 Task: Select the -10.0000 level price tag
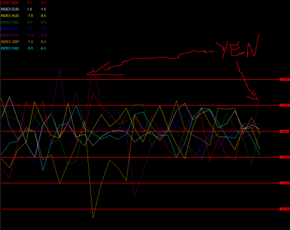tap(285, 158)
